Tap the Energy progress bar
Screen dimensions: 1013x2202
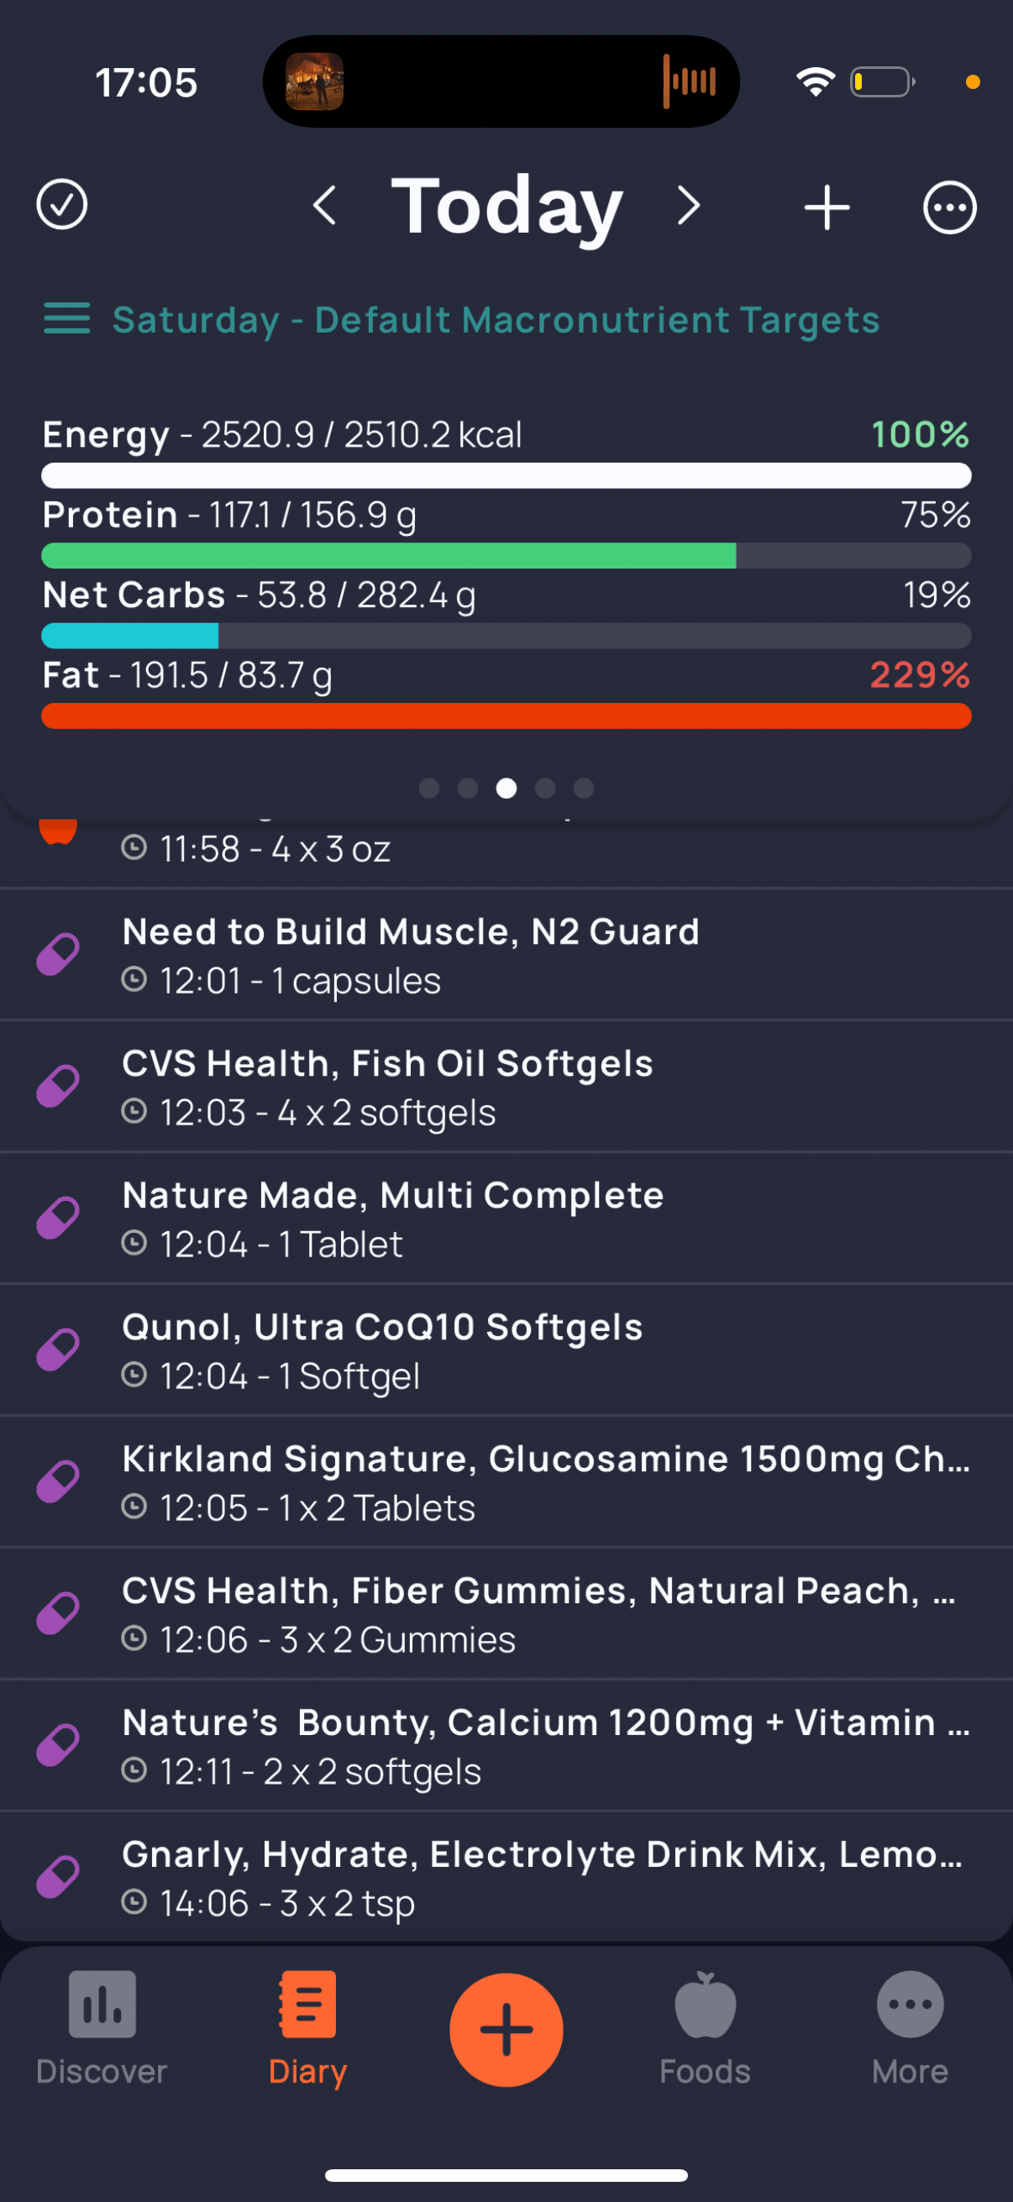[x=506, y=475]
